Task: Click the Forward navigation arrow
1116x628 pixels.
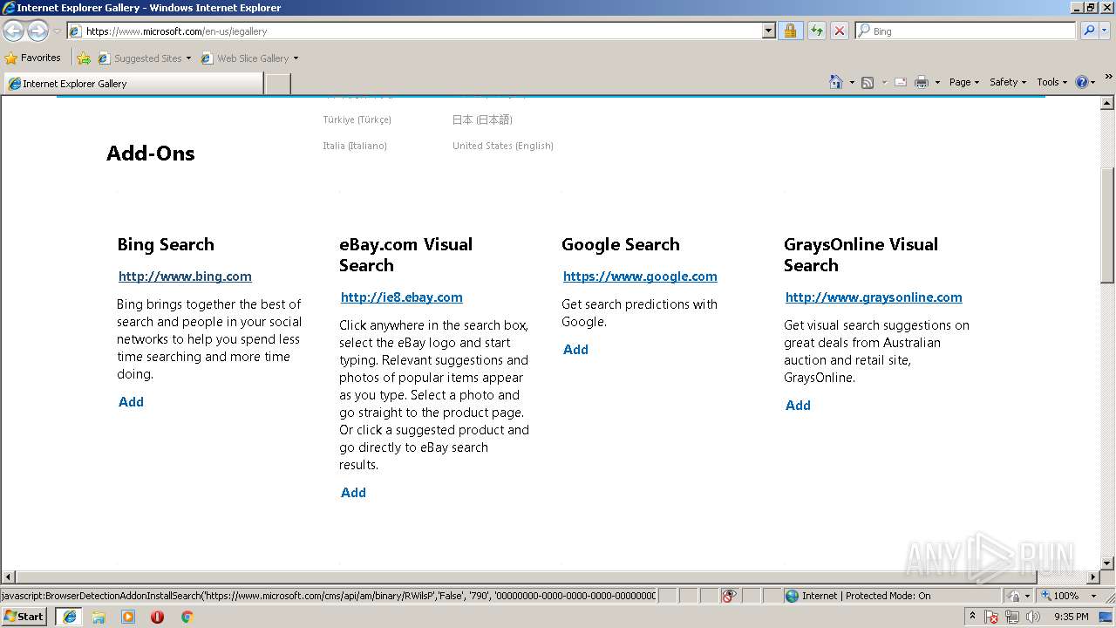Action: (x=37, y=31)
